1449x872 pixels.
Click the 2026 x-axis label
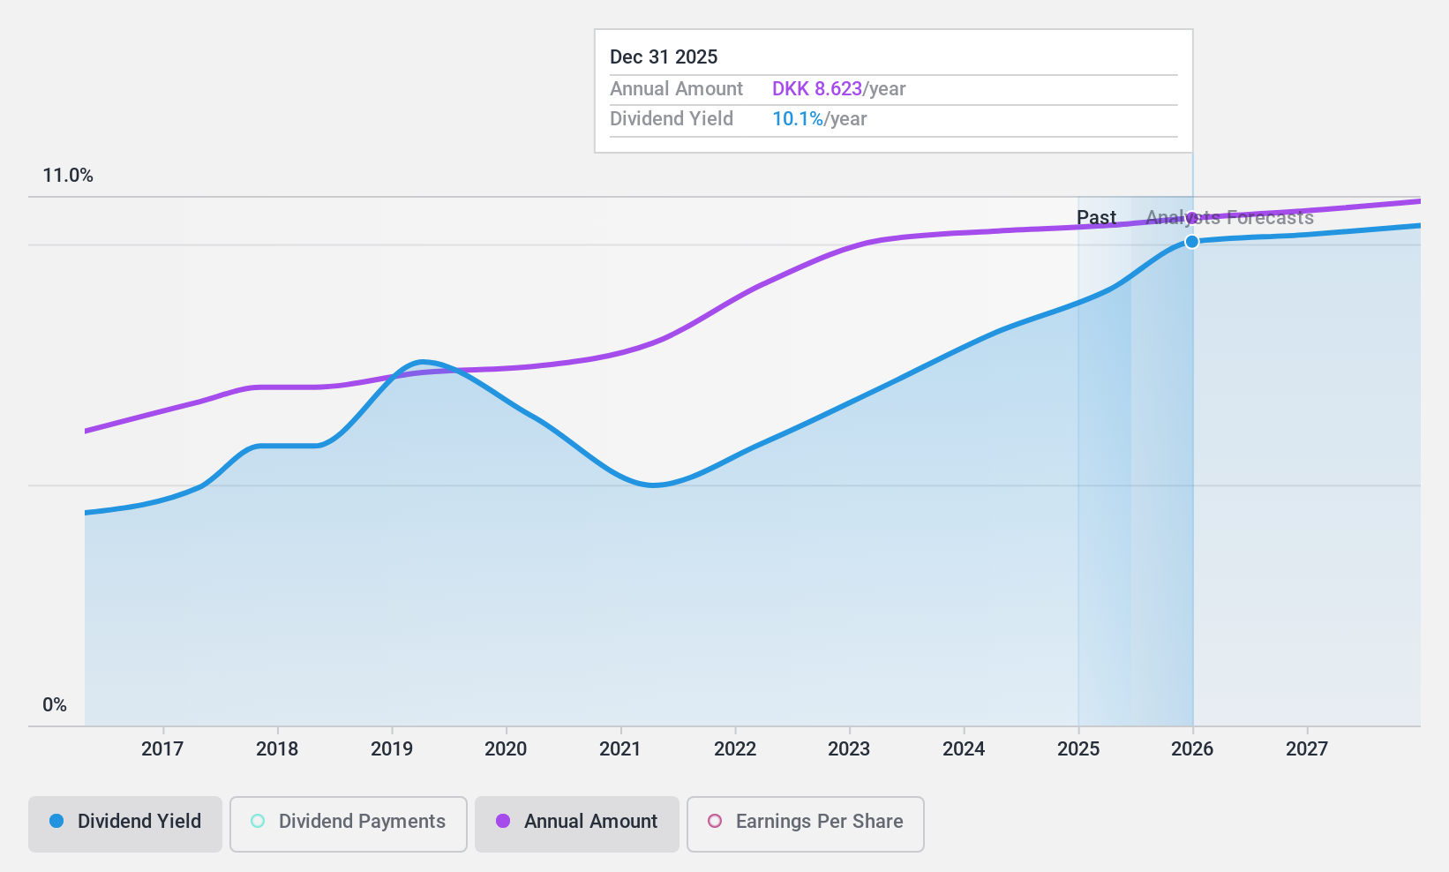pyautogui.click(x=1192, y=749)
